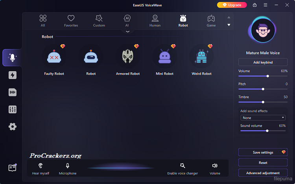Select the Weird Robot voice
The image size is (295, 184).
(201, 57)
